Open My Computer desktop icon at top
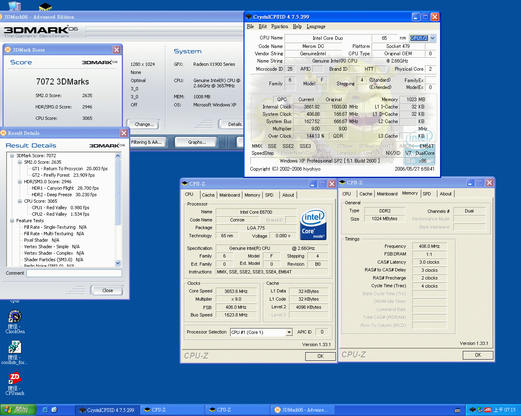This screenshot has height=416, width=521. 15,6
